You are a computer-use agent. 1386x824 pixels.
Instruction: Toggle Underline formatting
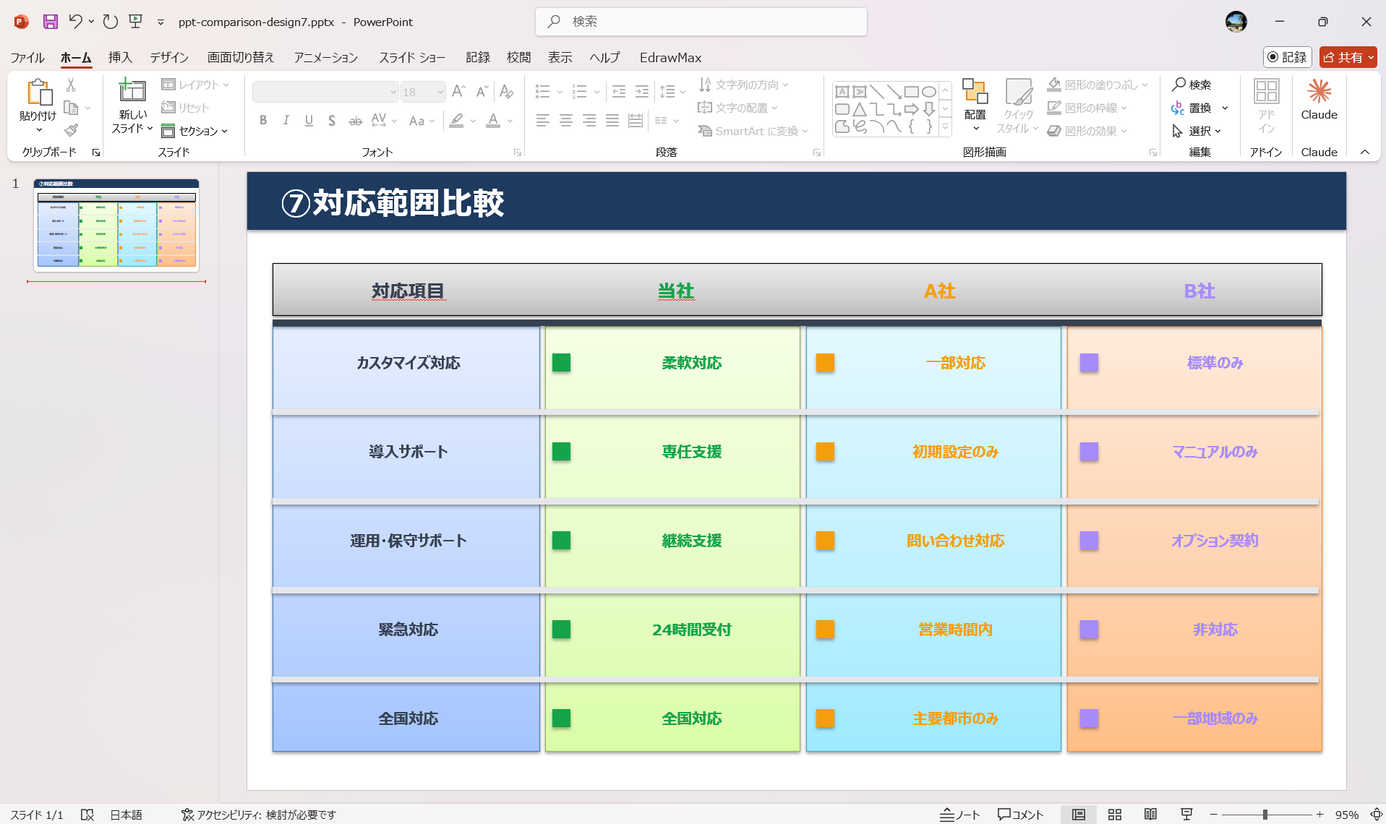(x=309, y=121)
